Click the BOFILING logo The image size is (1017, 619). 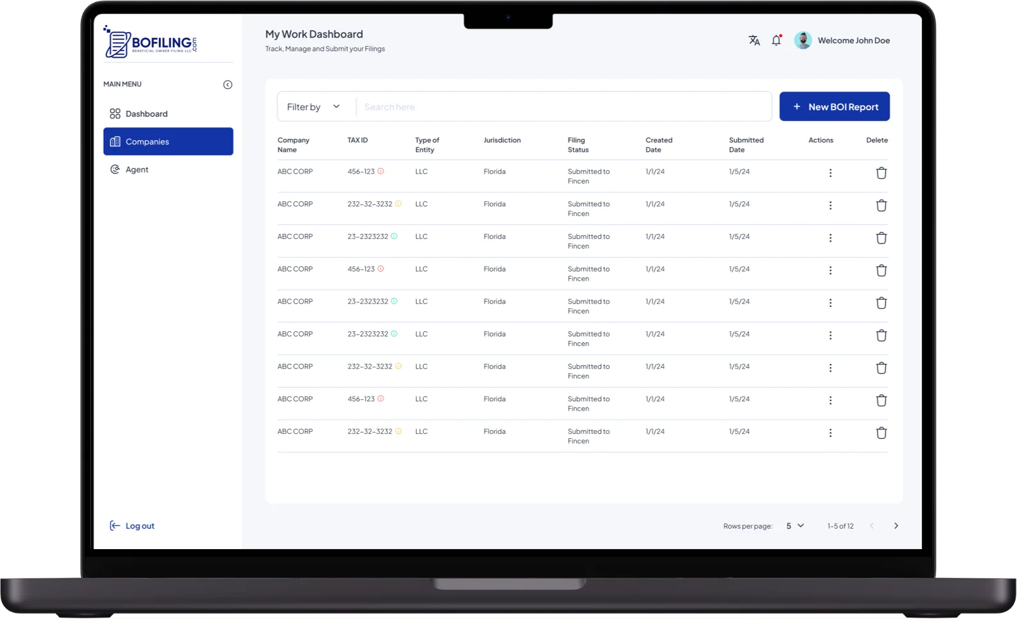[x=151, y=42]
